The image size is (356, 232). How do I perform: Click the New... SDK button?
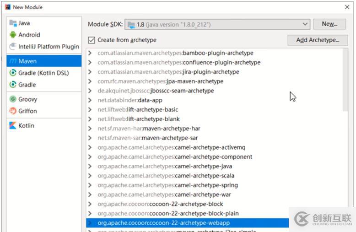point(329,24)
